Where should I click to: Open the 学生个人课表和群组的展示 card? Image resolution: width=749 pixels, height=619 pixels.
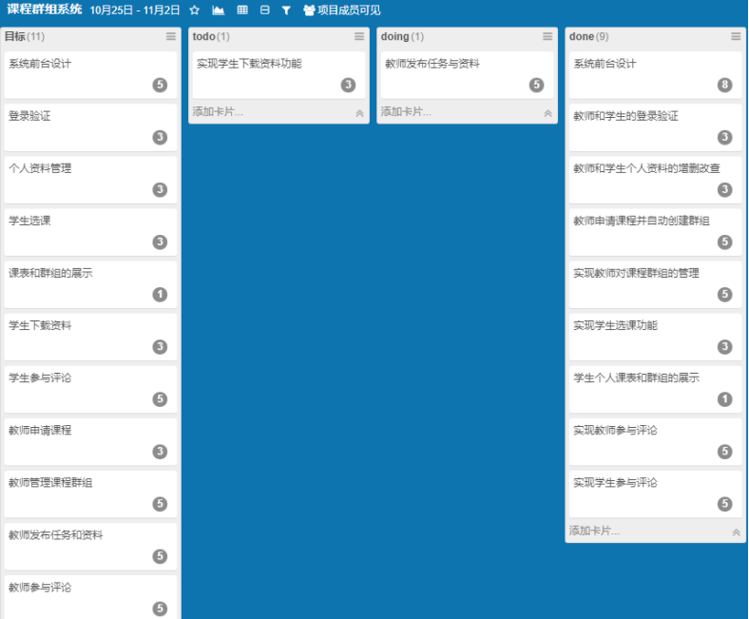[656, 390]
